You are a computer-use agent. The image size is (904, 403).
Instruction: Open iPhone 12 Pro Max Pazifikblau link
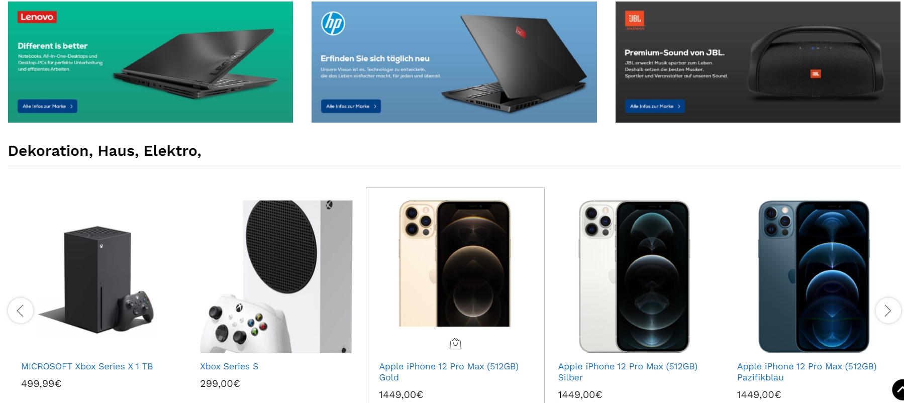807,372
